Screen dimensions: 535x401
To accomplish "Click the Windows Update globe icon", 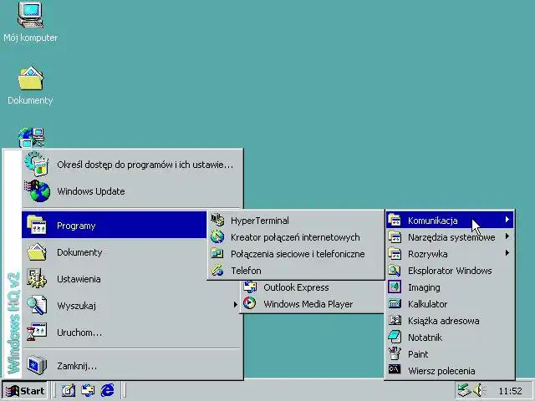I will (37, 191).
